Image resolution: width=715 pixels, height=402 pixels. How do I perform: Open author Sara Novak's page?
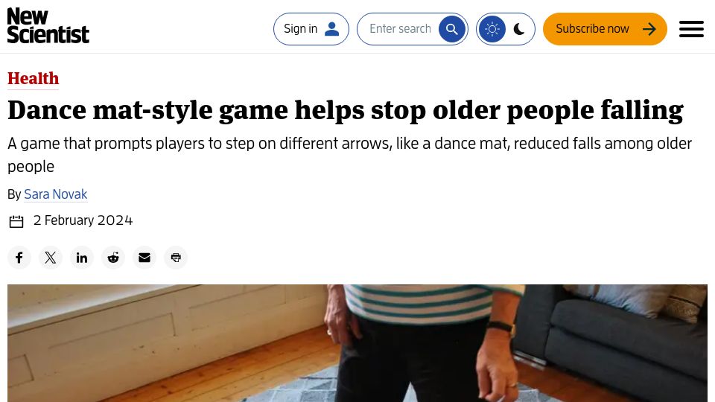point(55,194)
